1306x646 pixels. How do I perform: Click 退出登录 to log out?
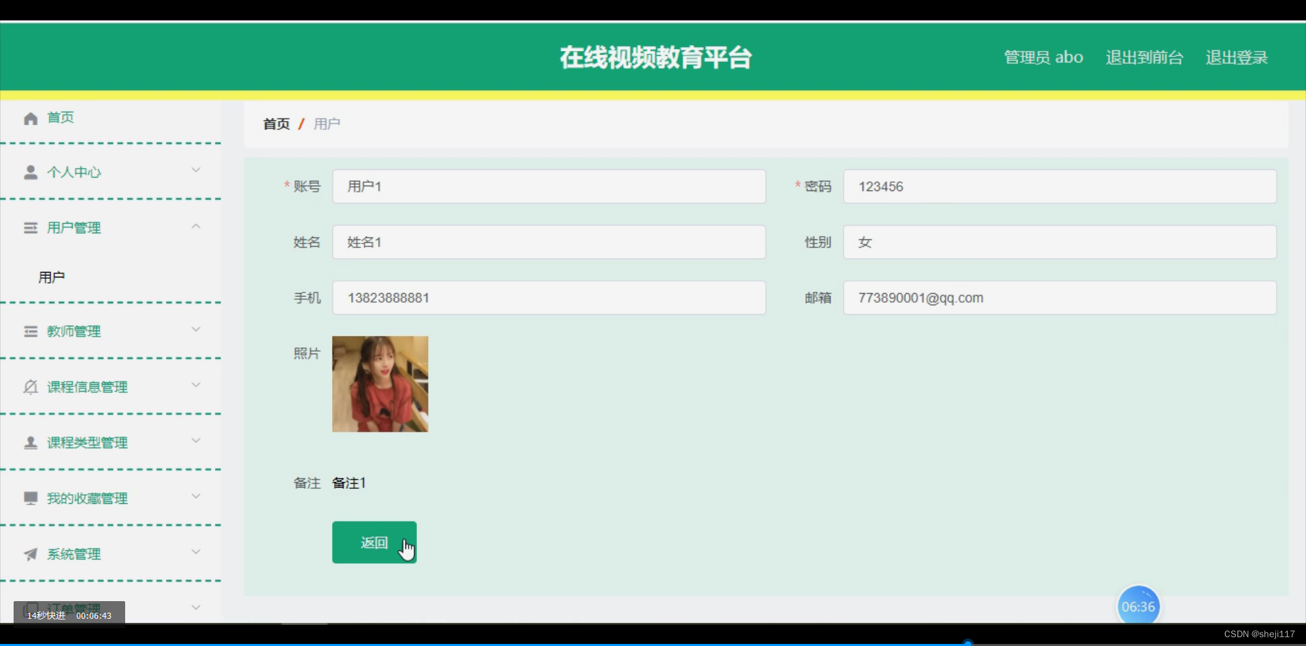[1237, 57]
